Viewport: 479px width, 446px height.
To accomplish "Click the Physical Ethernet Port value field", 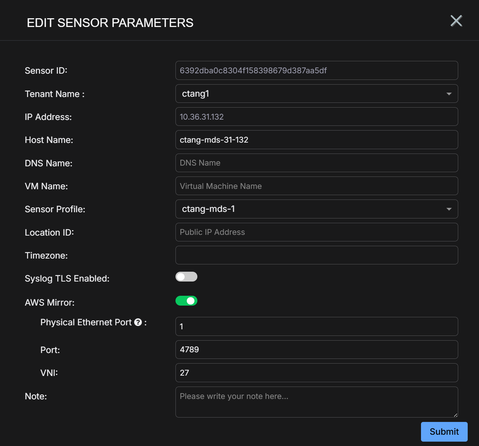I will (x=317, y=326).
